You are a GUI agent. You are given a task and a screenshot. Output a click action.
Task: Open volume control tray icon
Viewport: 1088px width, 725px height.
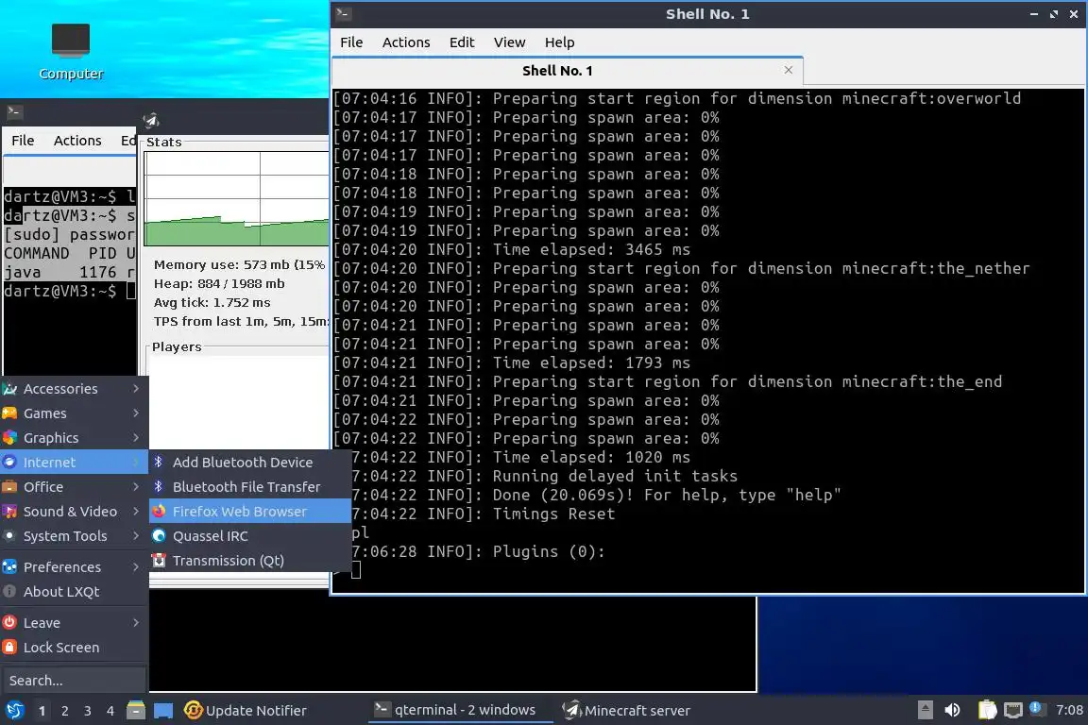953,710
